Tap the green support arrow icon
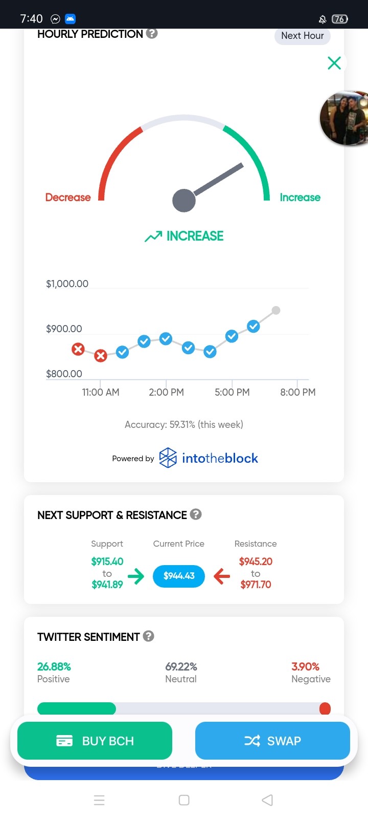Image resolution: width=368 pixels, height=819 pixels. point(136,576)
